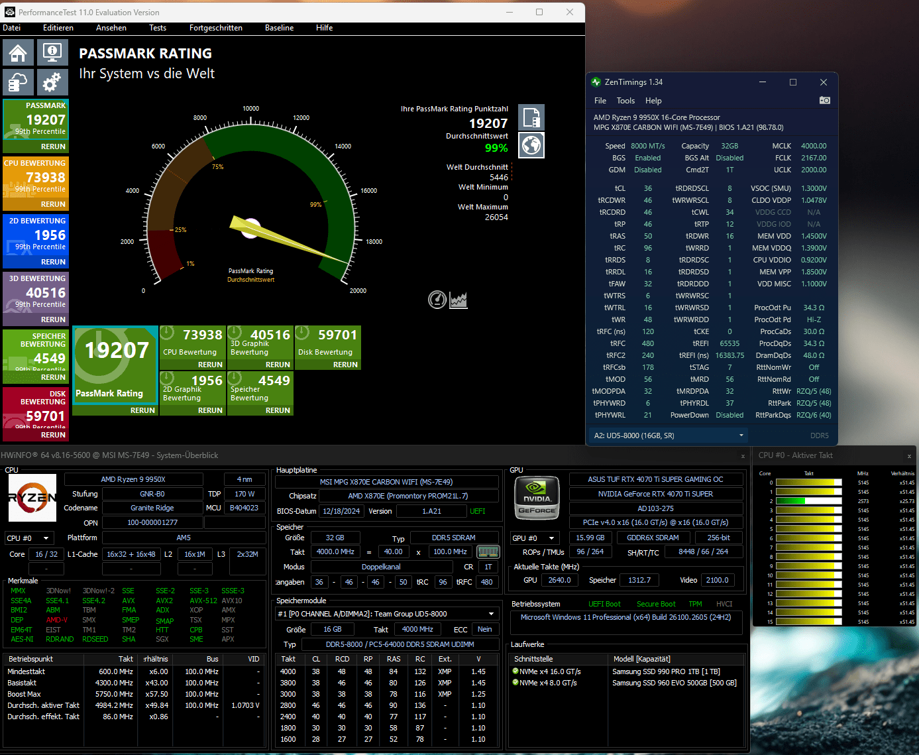The width and height of the screenshot is (919, 755).
Task: Open the ZenTimings File menu
Action: coord(600,101)
